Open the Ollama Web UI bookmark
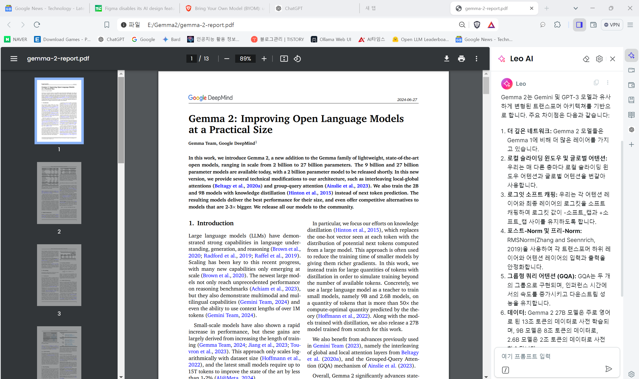This screenshot has width=639, height=379. point(331,39)
